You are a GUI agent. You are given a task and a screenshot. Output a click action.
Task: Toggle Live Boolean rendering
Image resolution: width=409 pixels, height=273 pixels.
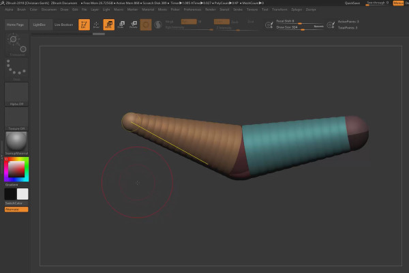[x=63, y=25]
